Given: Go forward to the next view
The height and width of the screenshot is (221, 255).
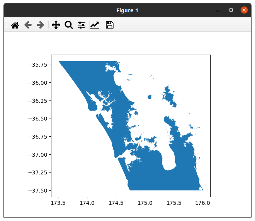Looking at the screenshot, I should click(40, 25).
